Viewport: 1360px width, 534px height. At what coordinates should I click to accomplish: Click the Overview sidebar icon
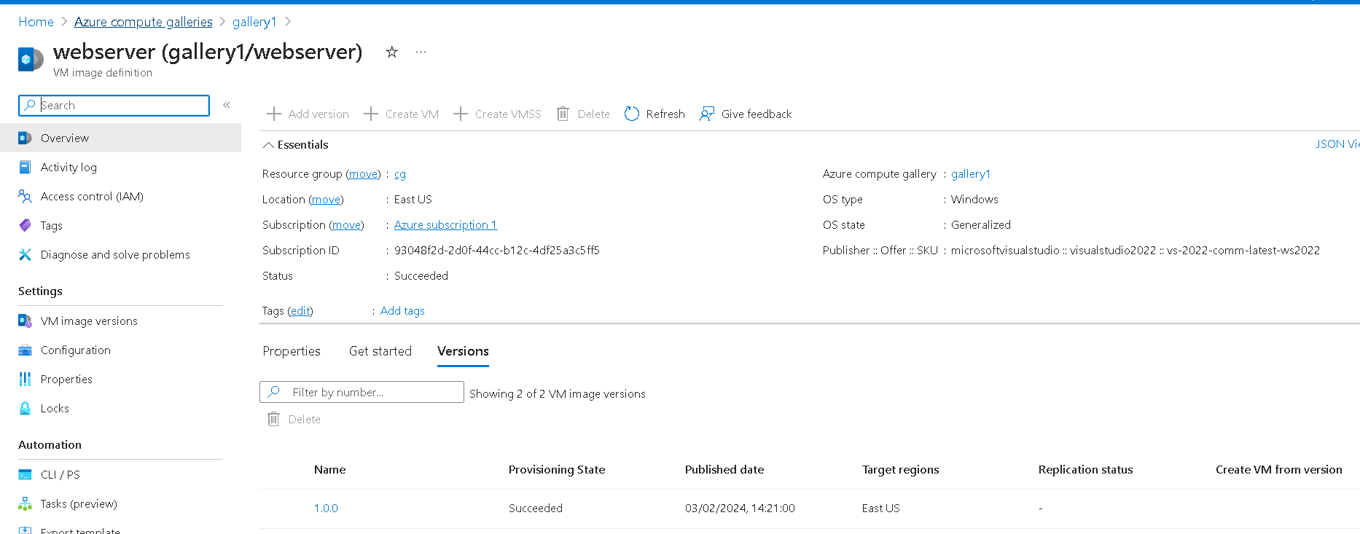coord(25,138)
